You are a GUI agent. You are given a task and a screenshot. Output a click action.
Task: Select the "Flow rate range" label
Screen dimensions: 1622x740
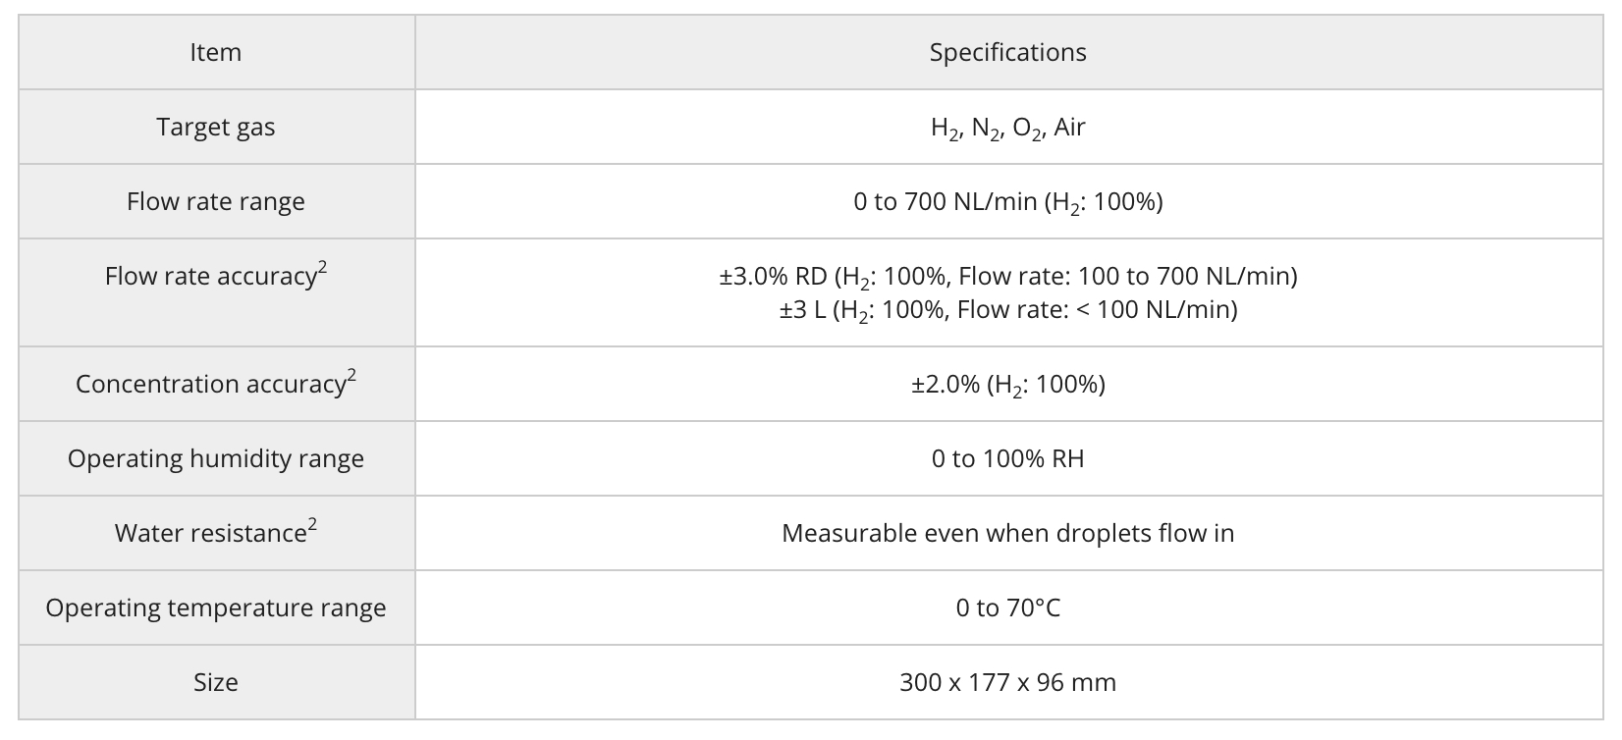point(215,202)
